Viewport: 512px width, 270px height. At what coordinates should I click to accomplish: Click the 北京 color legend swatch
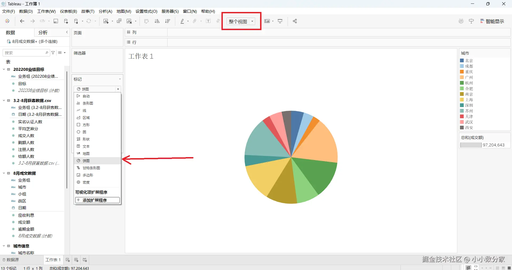click(462, 60)
